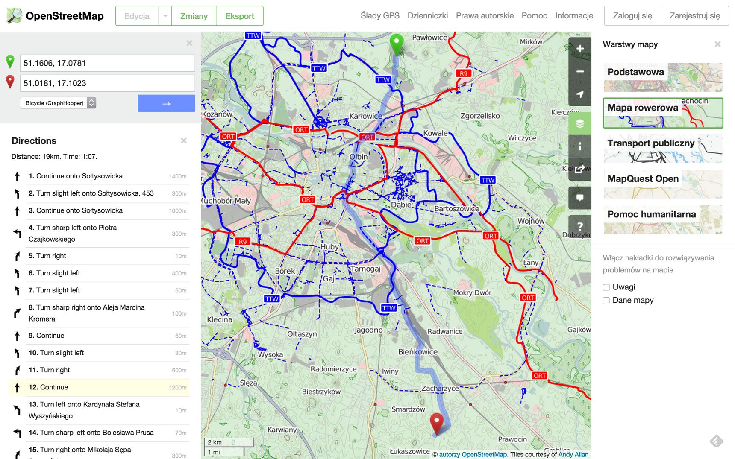Close the routing form with X
Screen dimensions: 735x459
(189, 43)
